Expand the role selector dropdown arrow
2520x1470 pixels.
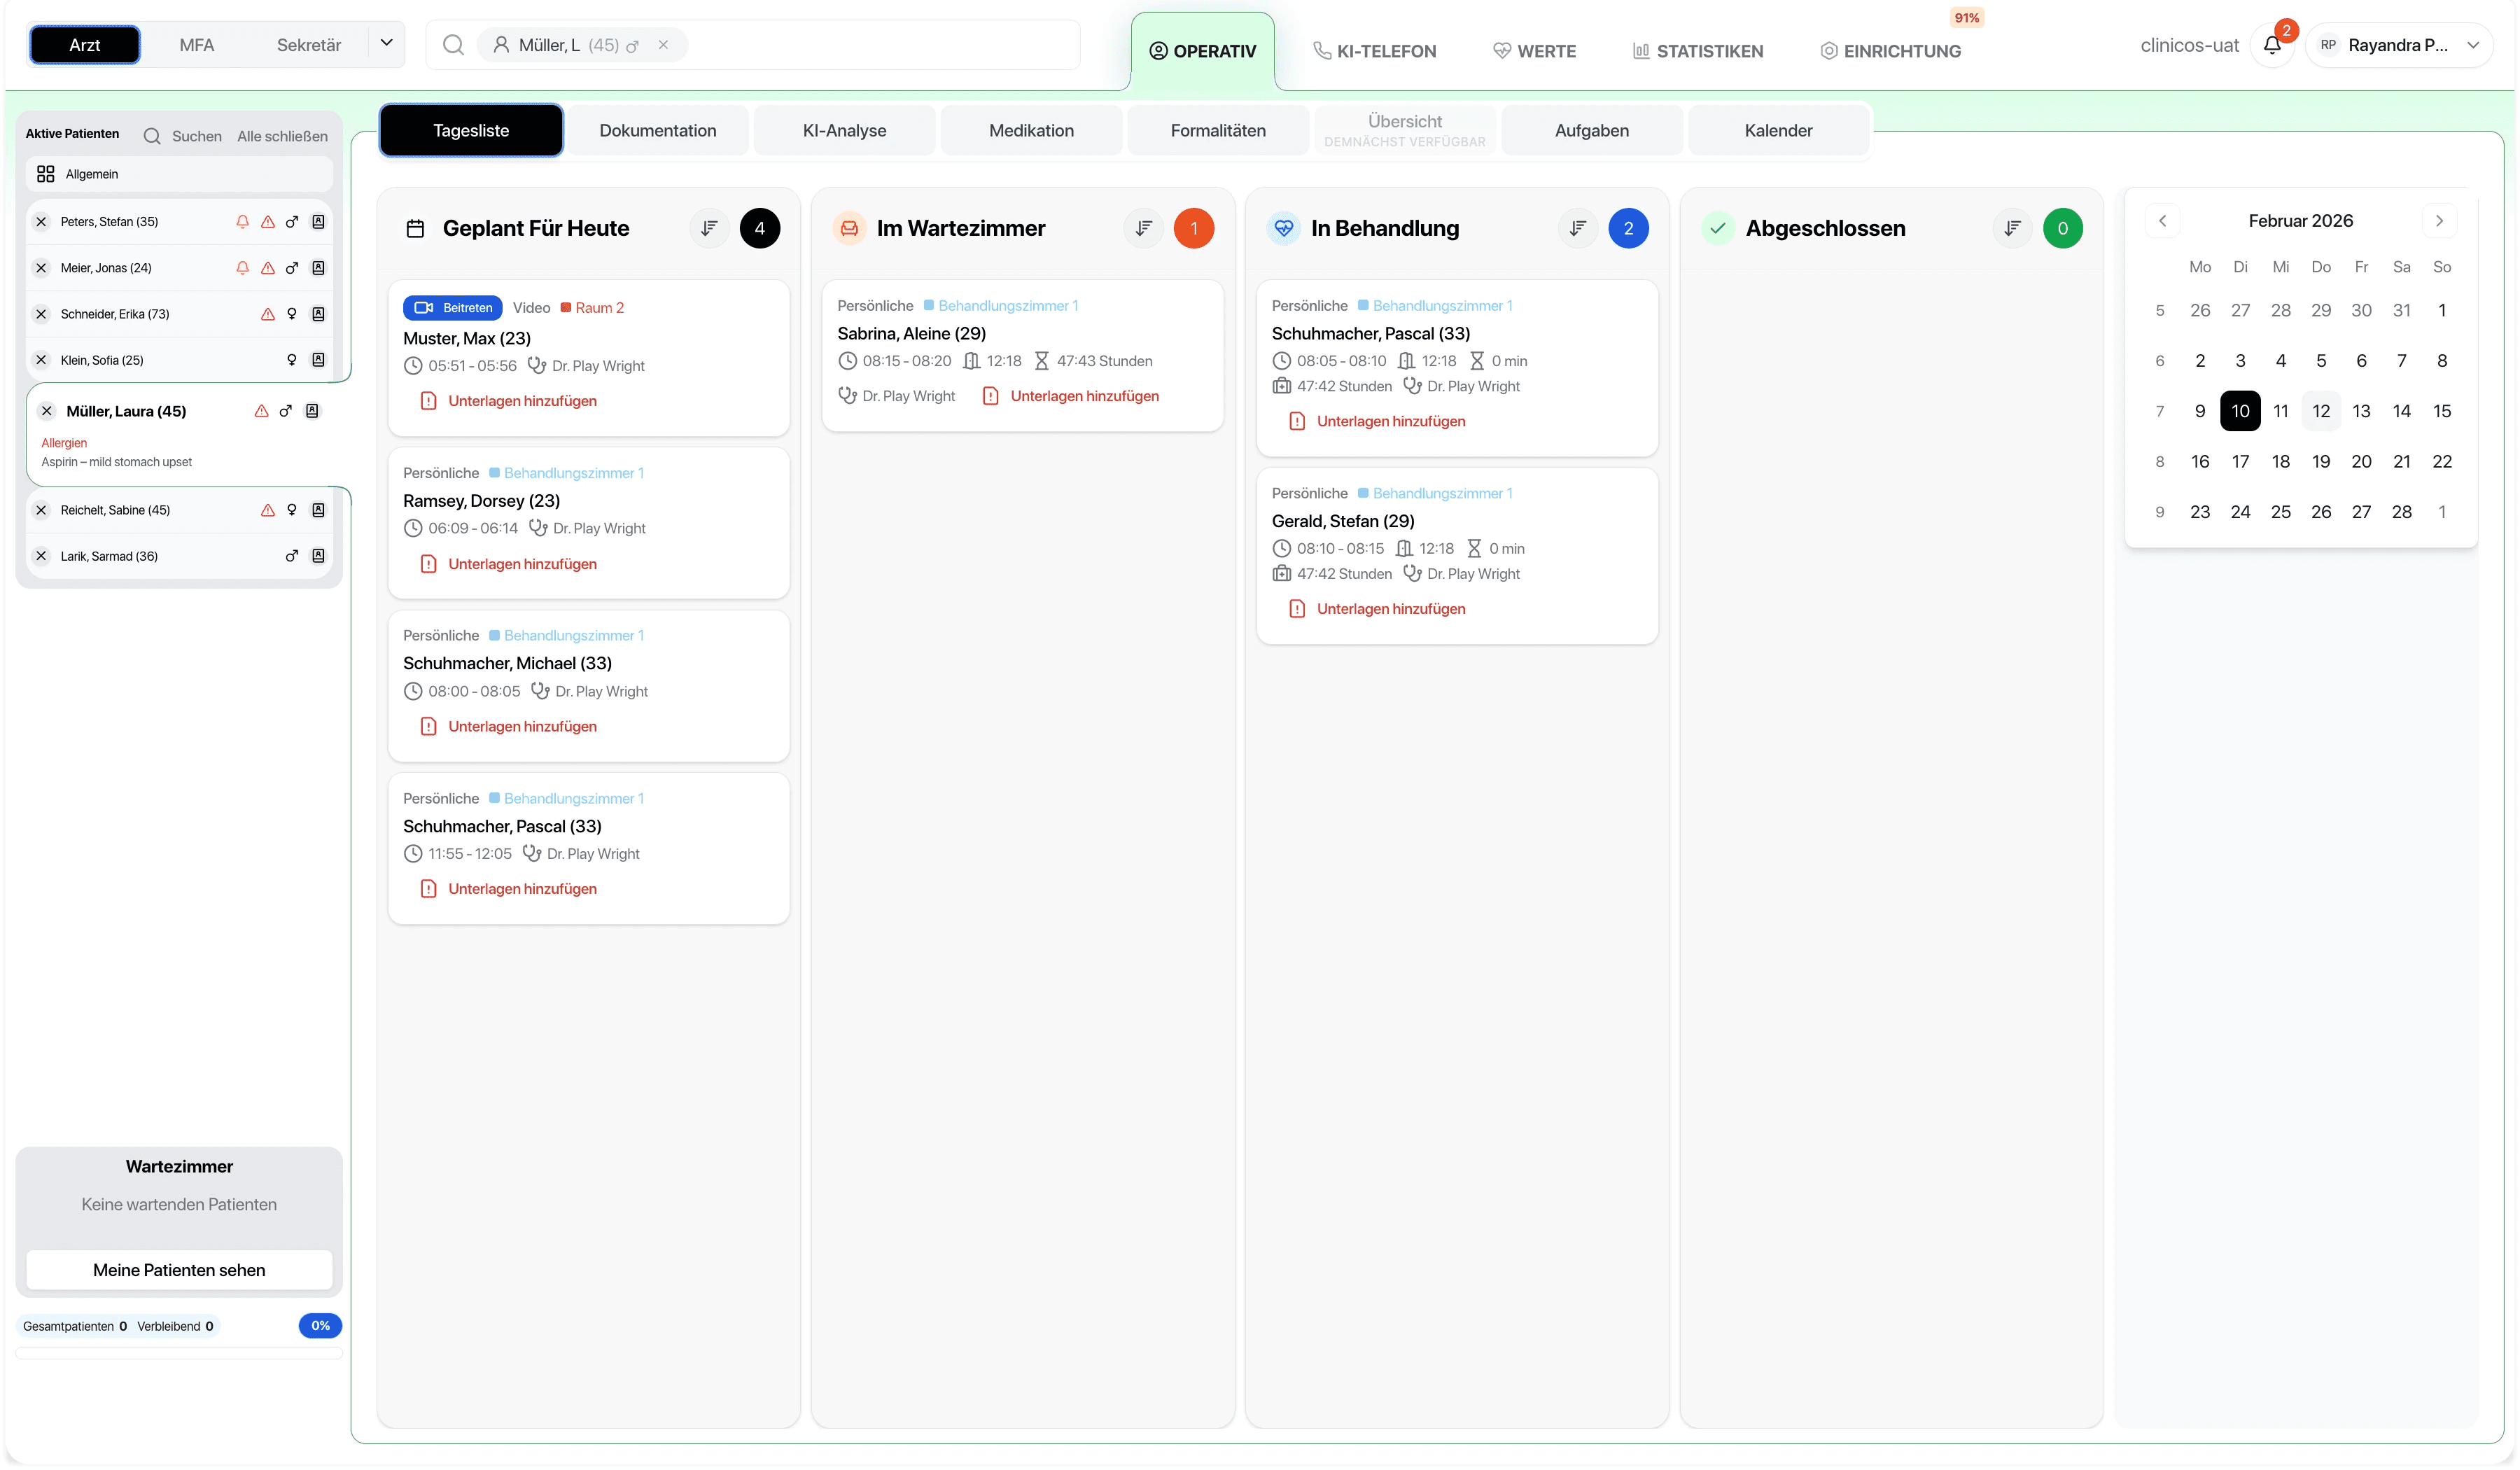pos(386,44)
